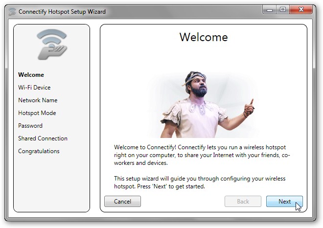Select the Congratulations step

point(39,151)
